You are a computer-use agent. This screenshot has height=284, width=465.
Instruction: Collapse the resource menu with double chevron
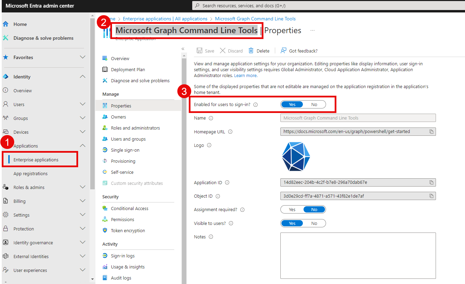tap(183, 49)
